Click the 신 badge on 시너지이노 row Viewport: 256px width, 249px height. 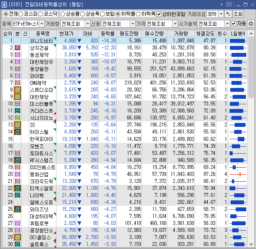click(x=18, y=118)
